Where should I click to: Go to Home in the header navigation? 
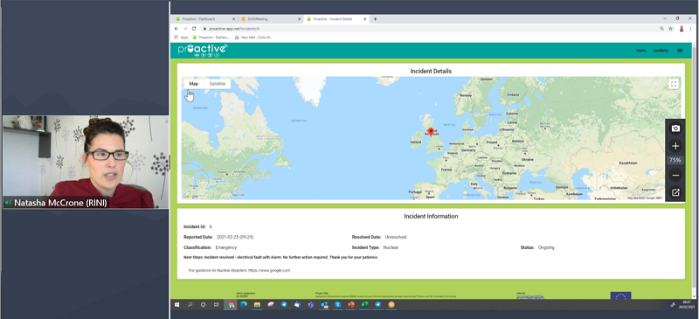[x=641, y=51]
